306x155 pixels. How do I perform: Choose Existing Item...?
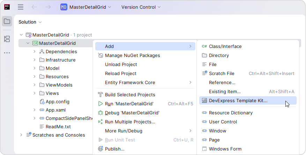[248, 92]
